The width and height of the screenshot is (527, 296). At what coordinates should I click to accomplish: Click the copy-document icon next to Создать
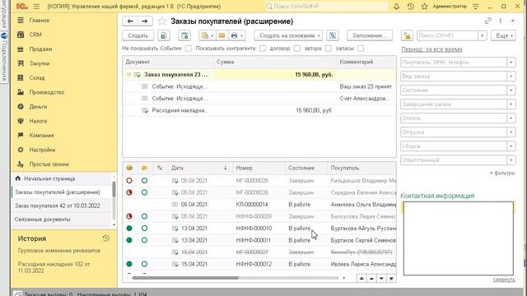[163, 35]
